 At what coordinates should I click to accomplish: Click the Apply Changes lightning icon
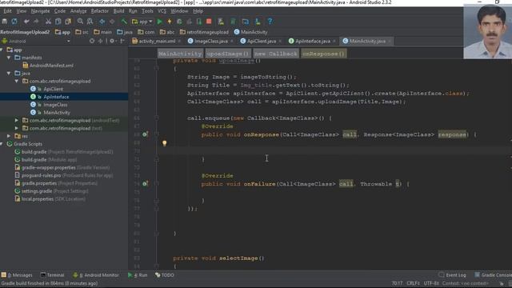(170, 22)
